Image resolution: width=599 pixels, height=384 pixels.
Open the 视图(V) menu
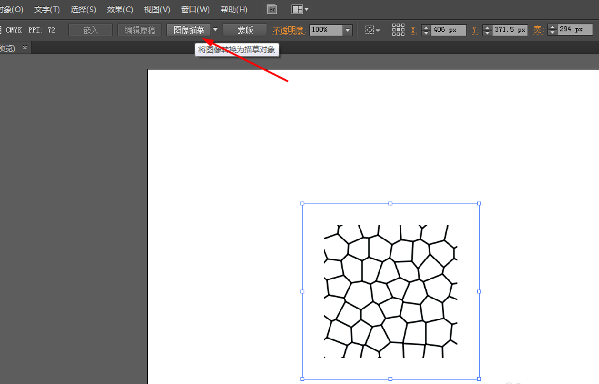(157, 10)
